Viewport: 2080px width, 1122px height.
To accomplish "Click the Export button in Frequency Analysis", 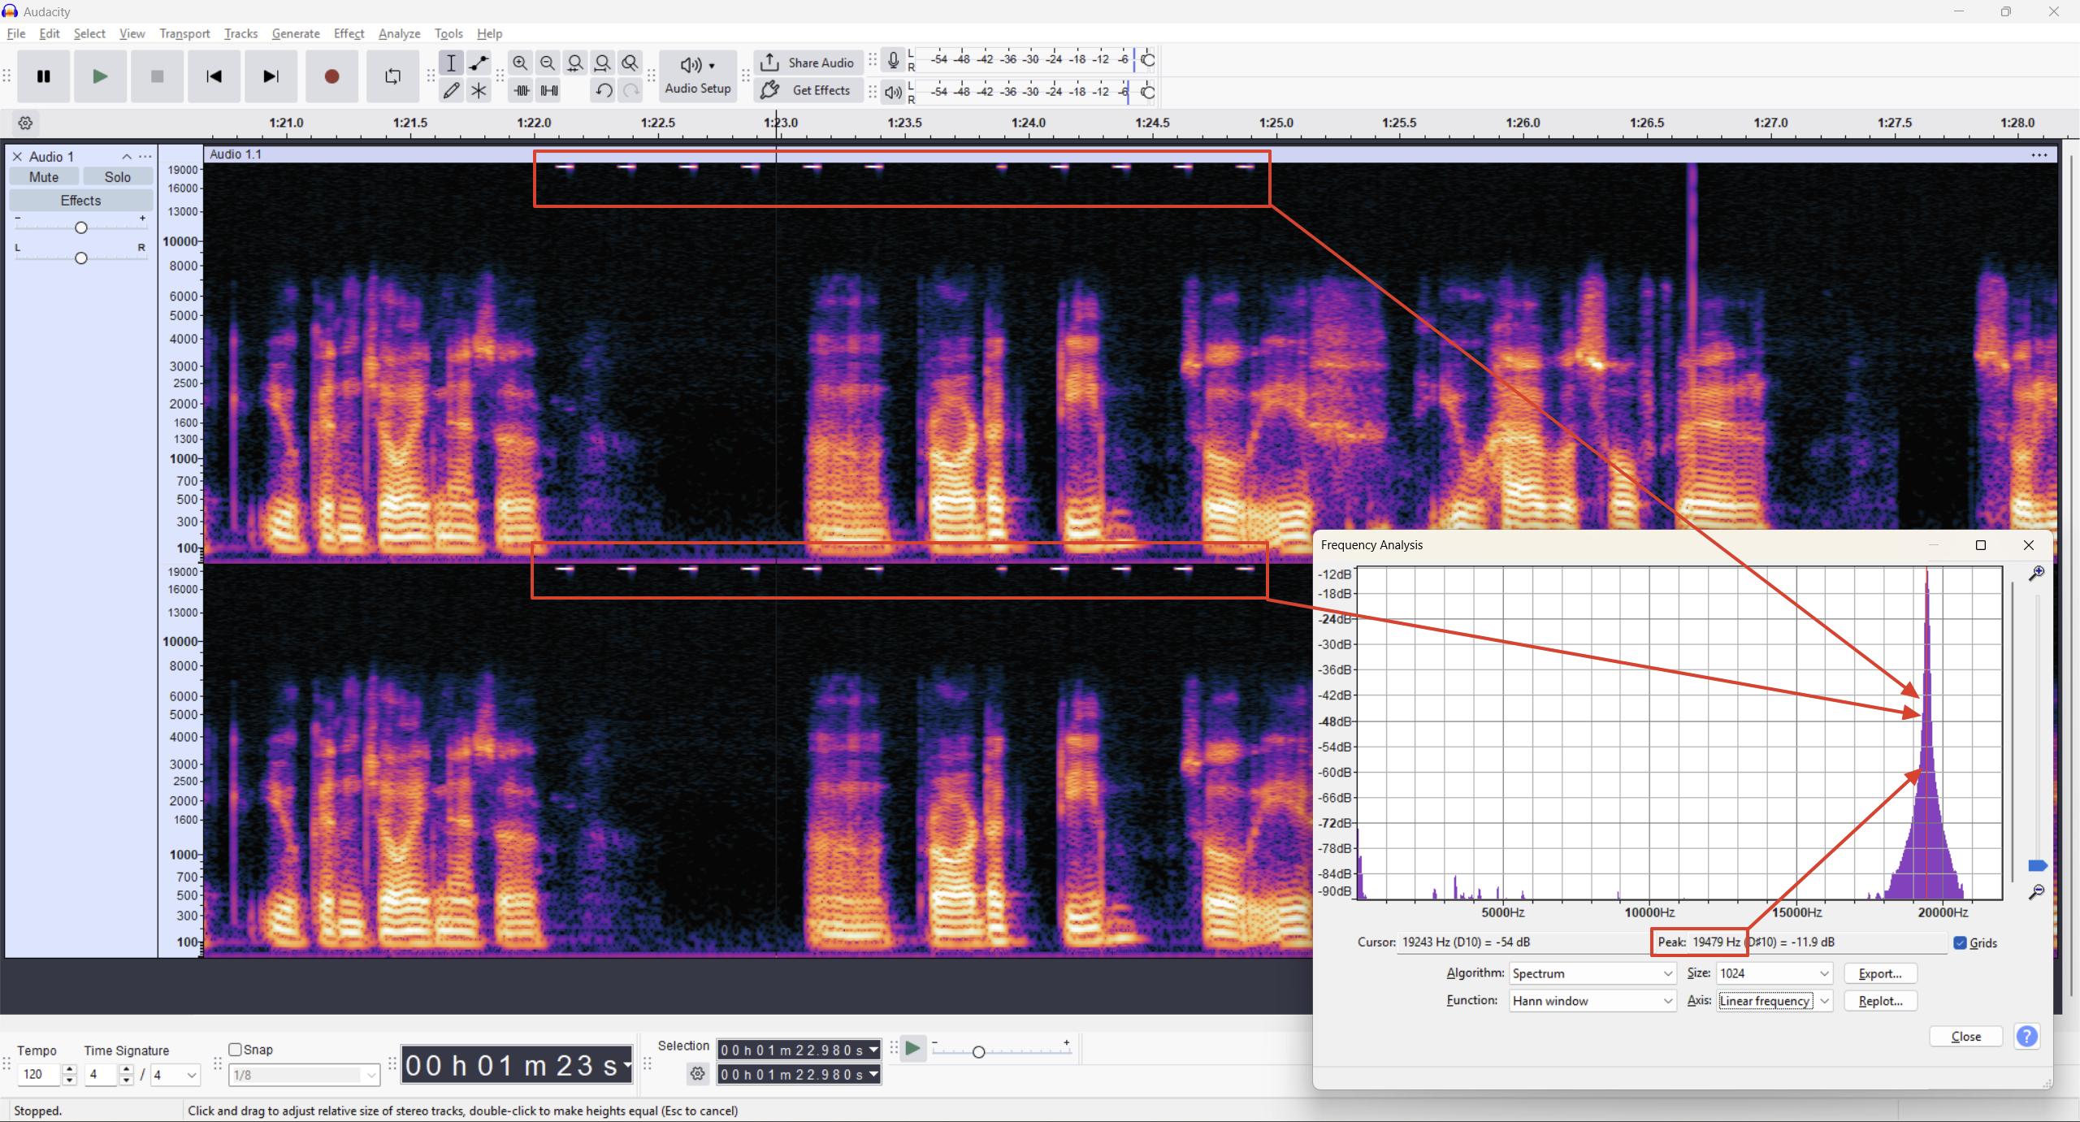I will (1880, 973).
